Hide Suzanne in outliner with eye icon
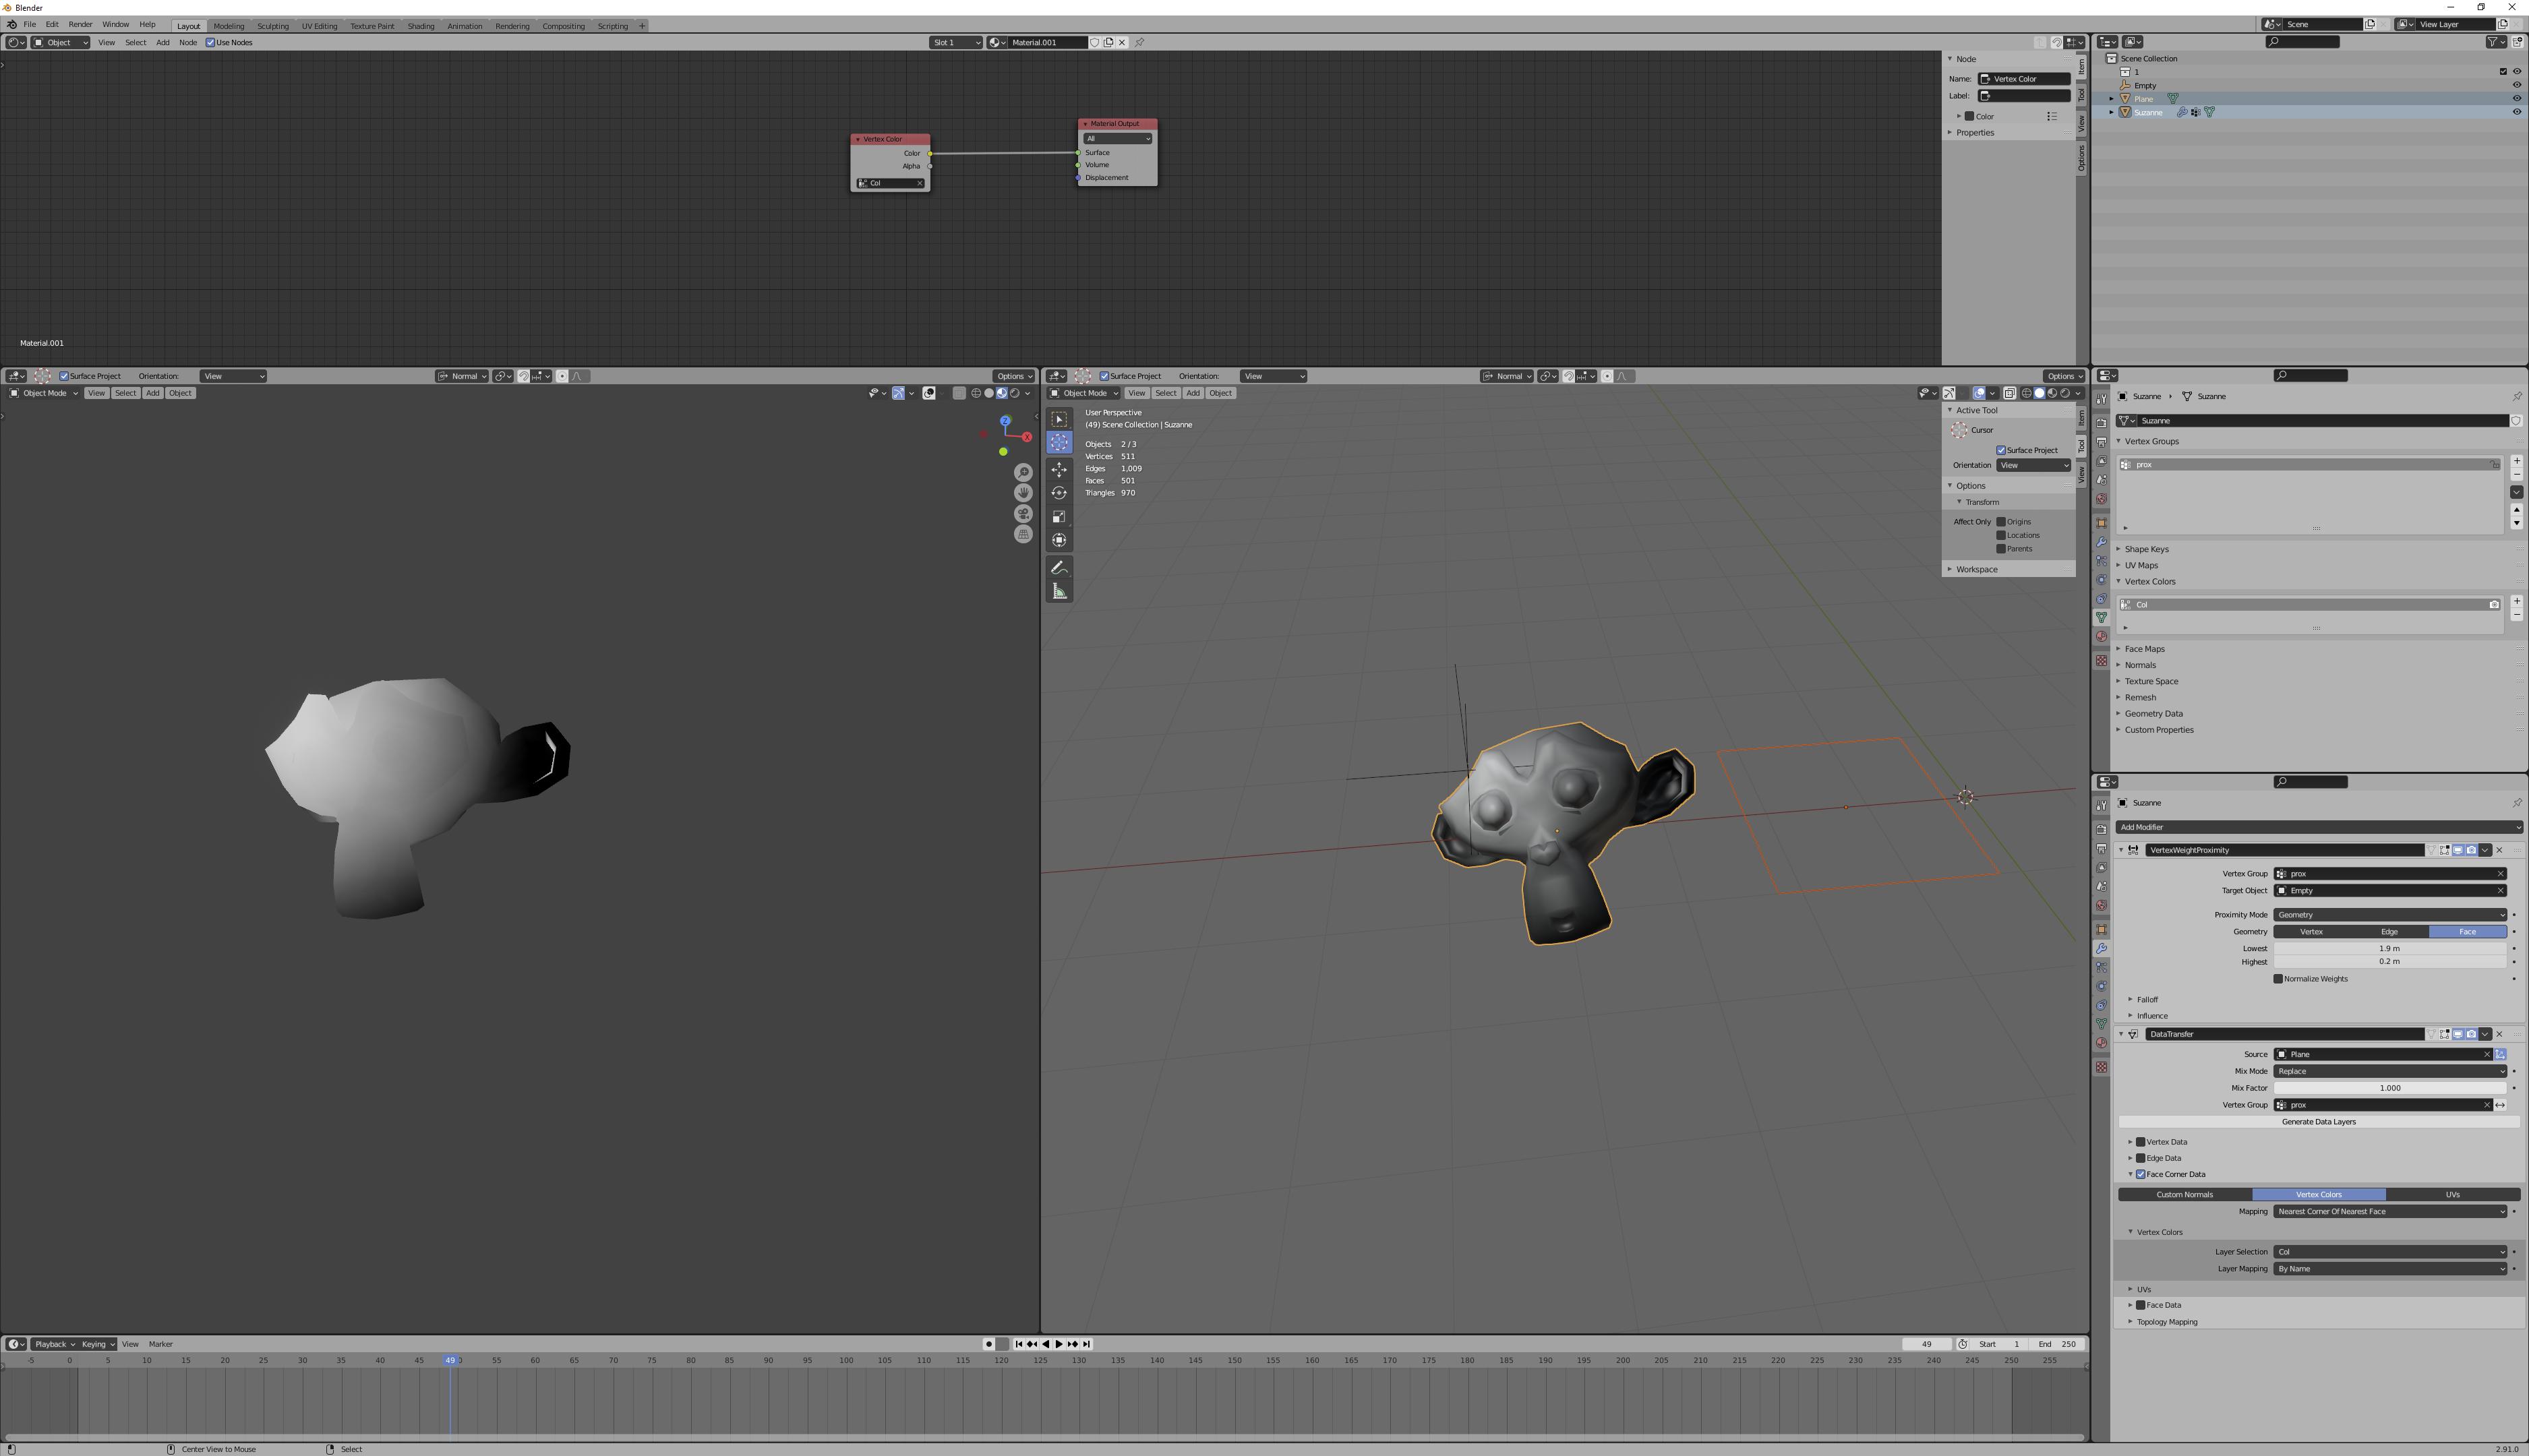Viewport: 2529px width, 1456px height. point(2517,112)
